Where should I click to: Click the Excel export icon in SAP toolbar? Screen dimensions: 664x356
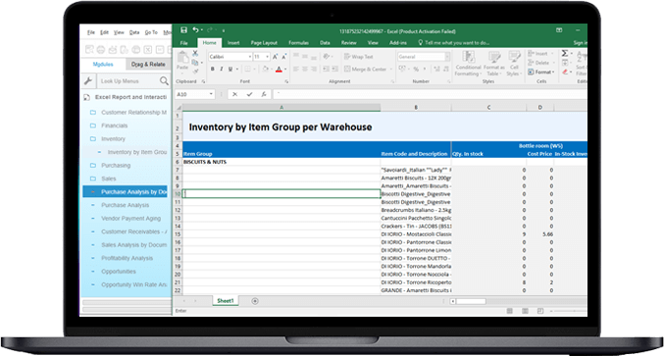click(148, 50)
